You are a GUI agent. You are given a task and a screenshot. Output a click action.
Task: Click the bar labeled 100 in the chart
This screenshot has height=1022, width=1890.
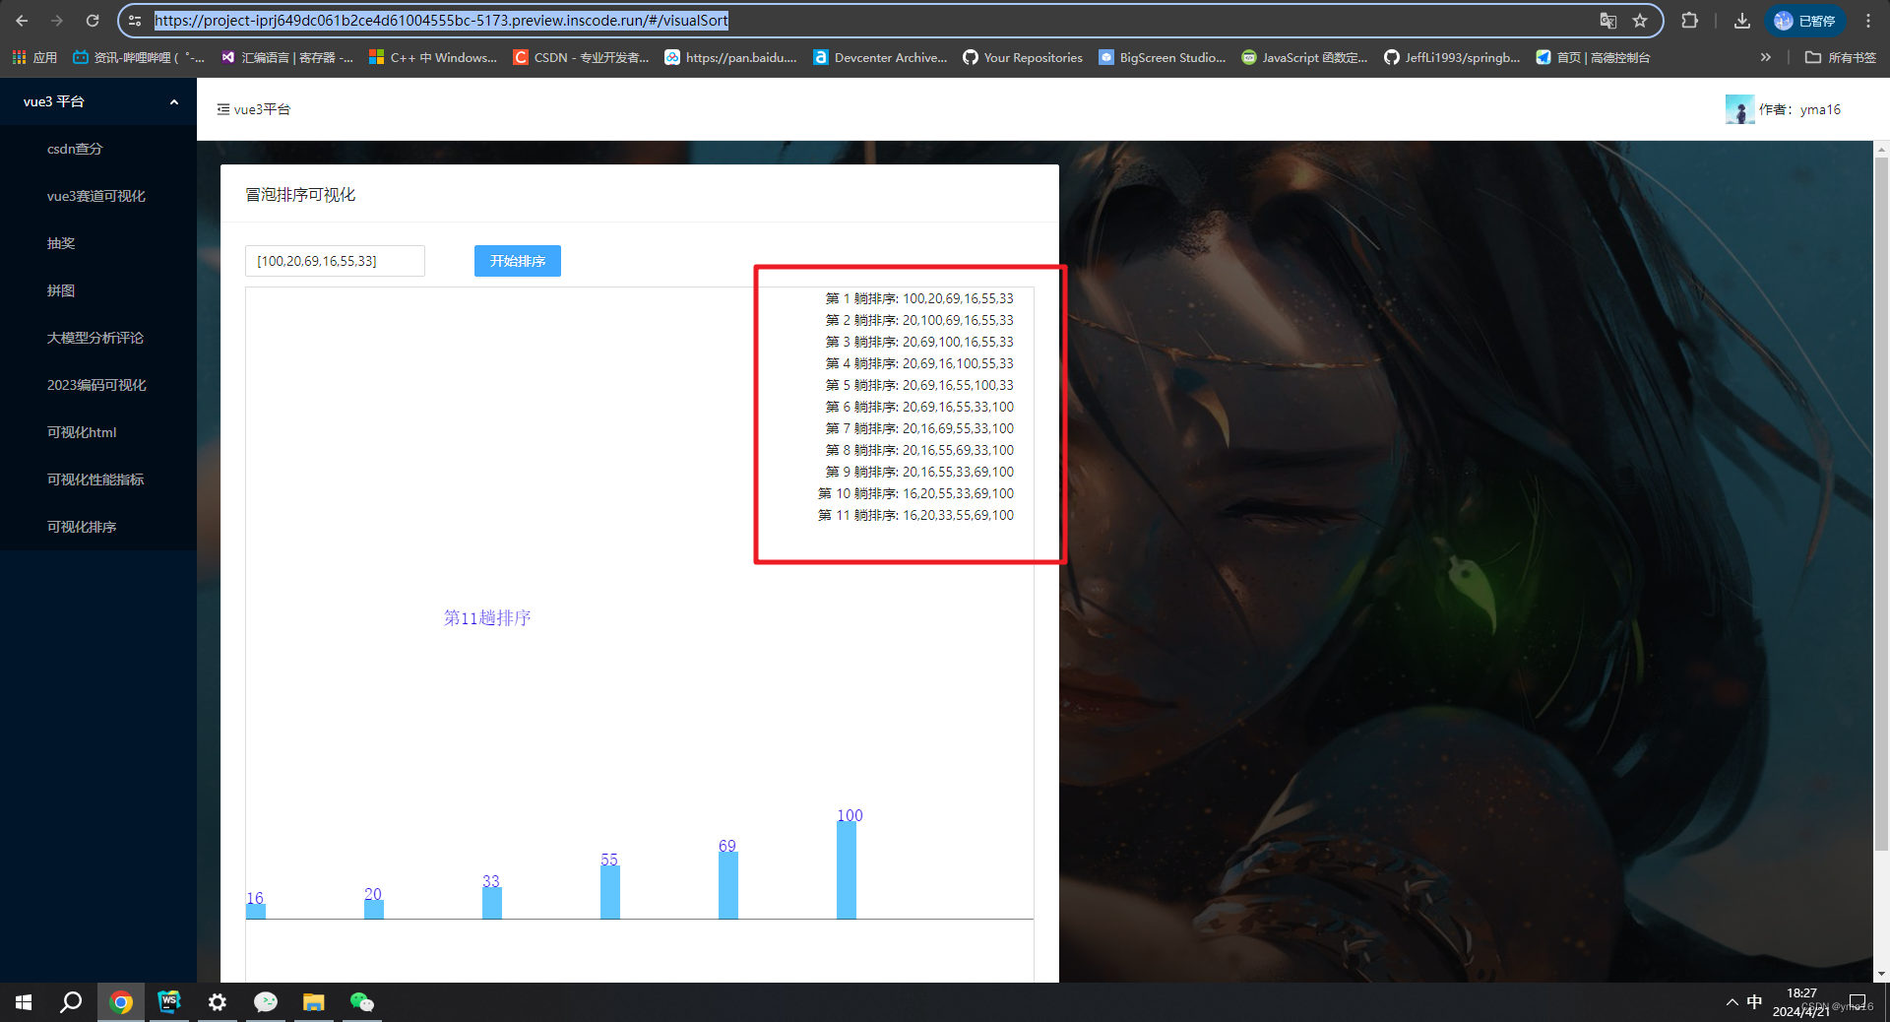point(847,870)
